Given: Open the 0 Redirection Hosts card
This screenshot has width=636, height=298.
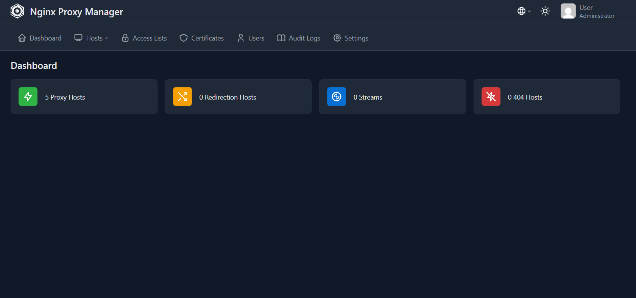Looking at the screenshot, I should click(x=238, y=97).
